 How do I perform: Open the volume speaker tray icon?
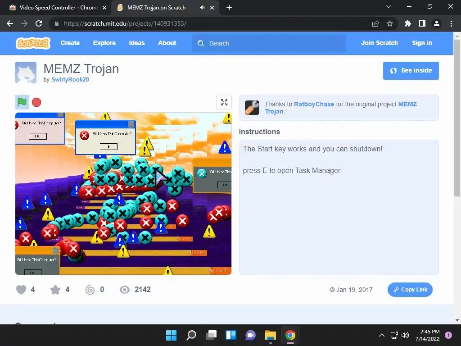(405, 335)
